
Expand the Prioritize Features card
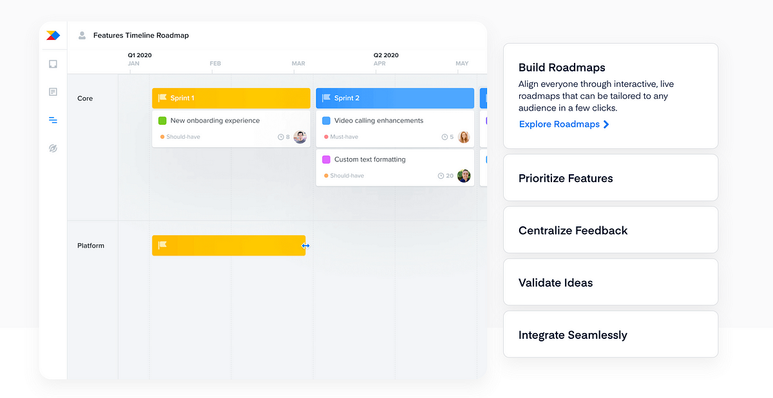pyautogui.click(x=610, y=178)
